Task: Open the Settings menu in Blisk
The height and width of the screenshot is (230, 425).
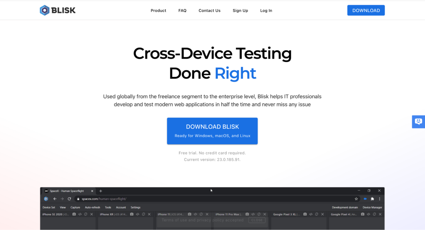Action: [135, 207]
